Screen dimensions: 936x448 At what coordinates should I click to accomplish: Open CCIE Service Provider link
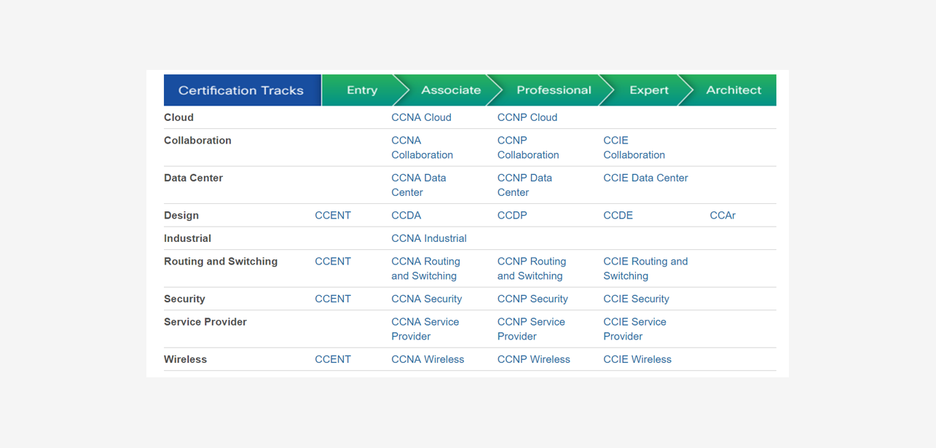pyautogui.click(x=635, y=329)
